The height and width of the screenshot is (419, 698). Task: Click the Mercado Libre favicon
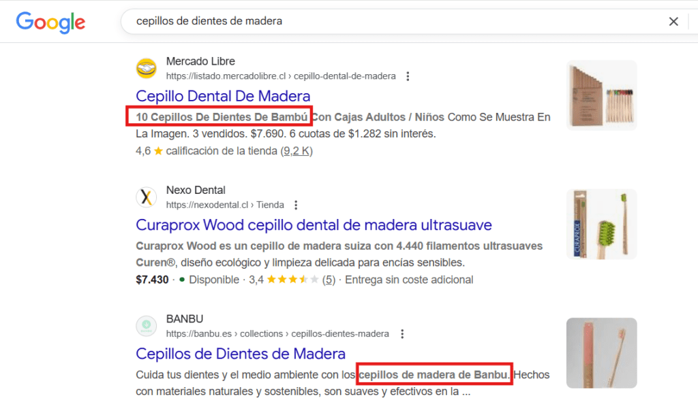pos(147,69)
